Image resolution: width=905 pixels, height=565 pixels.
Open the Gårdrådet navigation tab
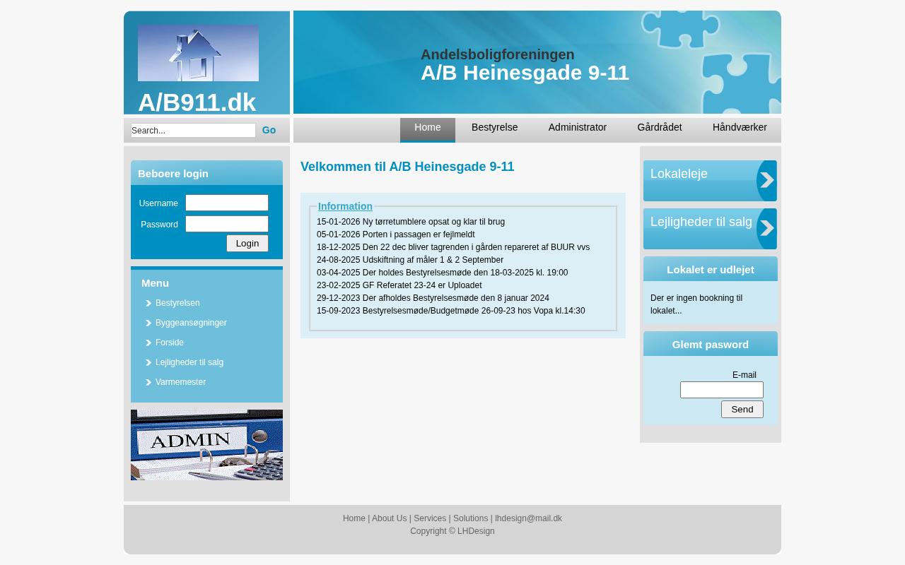(660, 128)
